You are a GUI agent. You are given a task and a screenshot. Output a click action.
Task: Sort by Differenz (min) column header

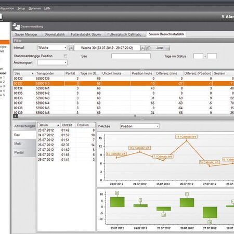(169, 73)
